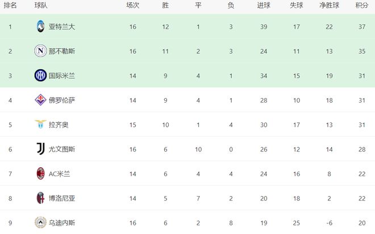The image size is (375, 234).
Task: Sort by 净胜球 column header
Action: pos(329,5)
